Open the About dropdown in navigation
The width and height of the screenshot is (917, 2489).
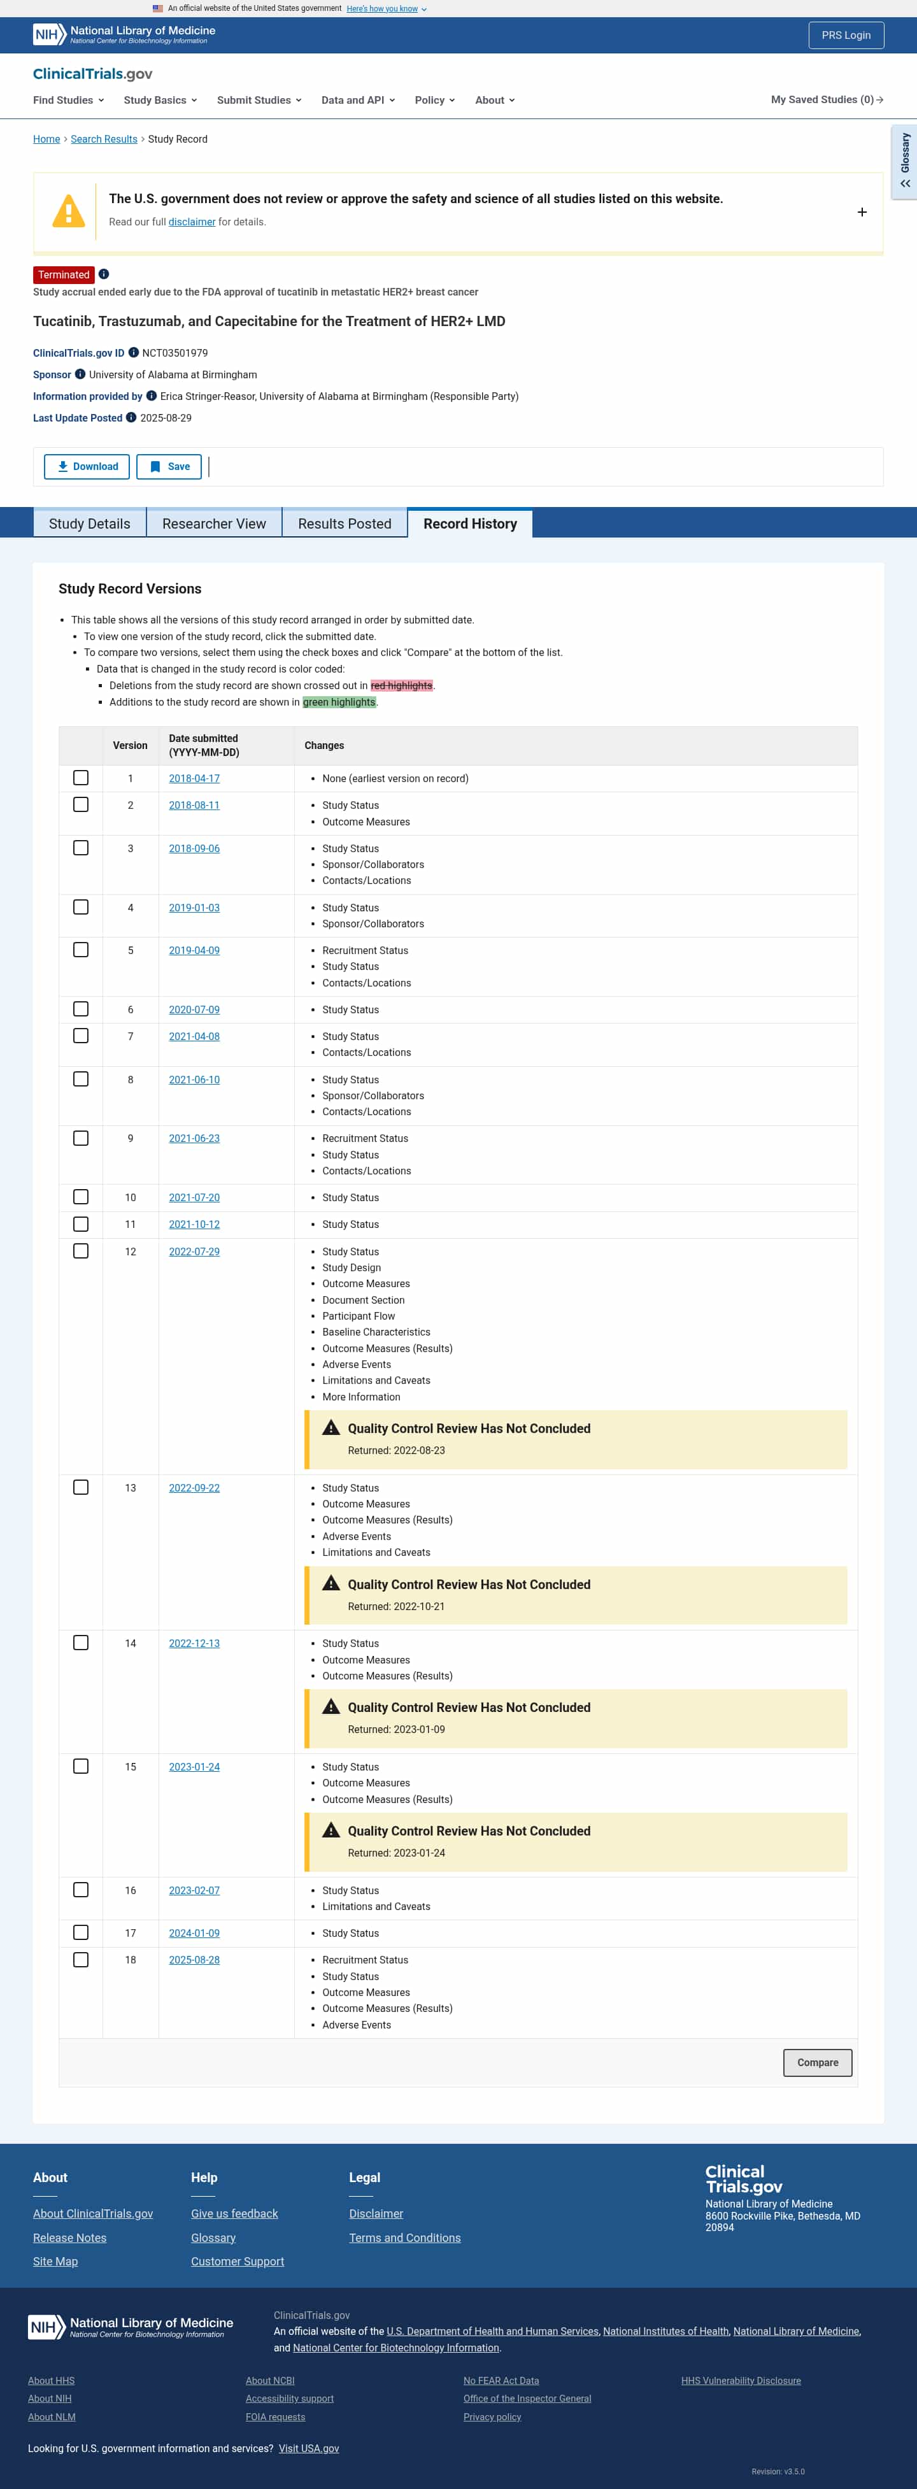(x=495, y=101)
